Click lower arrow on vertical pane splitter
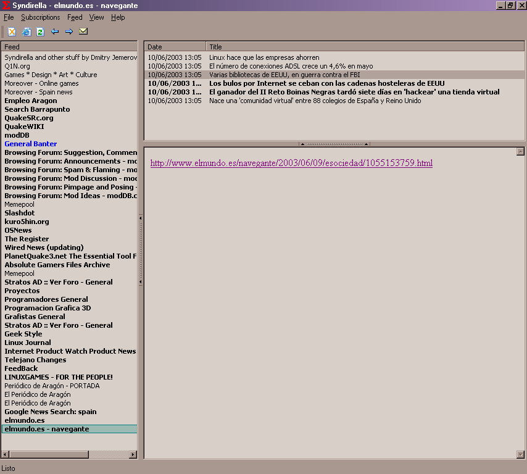The image size is (527, 474). pos(141,282)
